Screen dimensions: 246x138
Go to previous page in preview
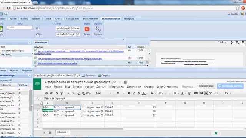pyautogui.click(x=226, y=43)
